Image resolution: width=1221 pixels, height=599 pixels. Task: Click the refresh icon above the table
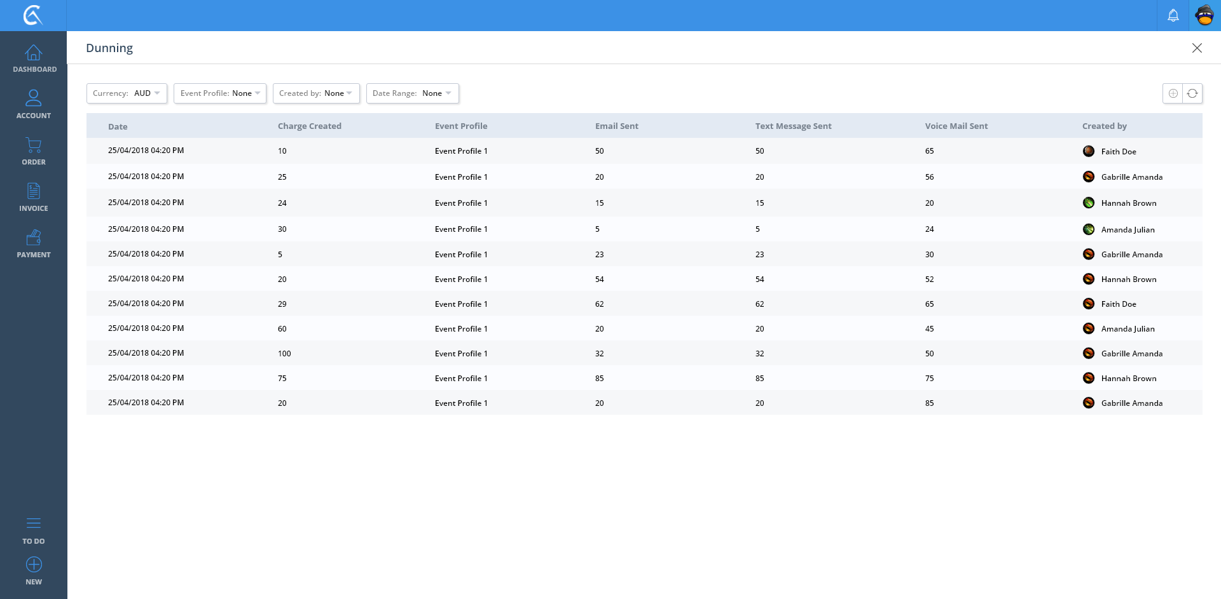(1192, 93)
